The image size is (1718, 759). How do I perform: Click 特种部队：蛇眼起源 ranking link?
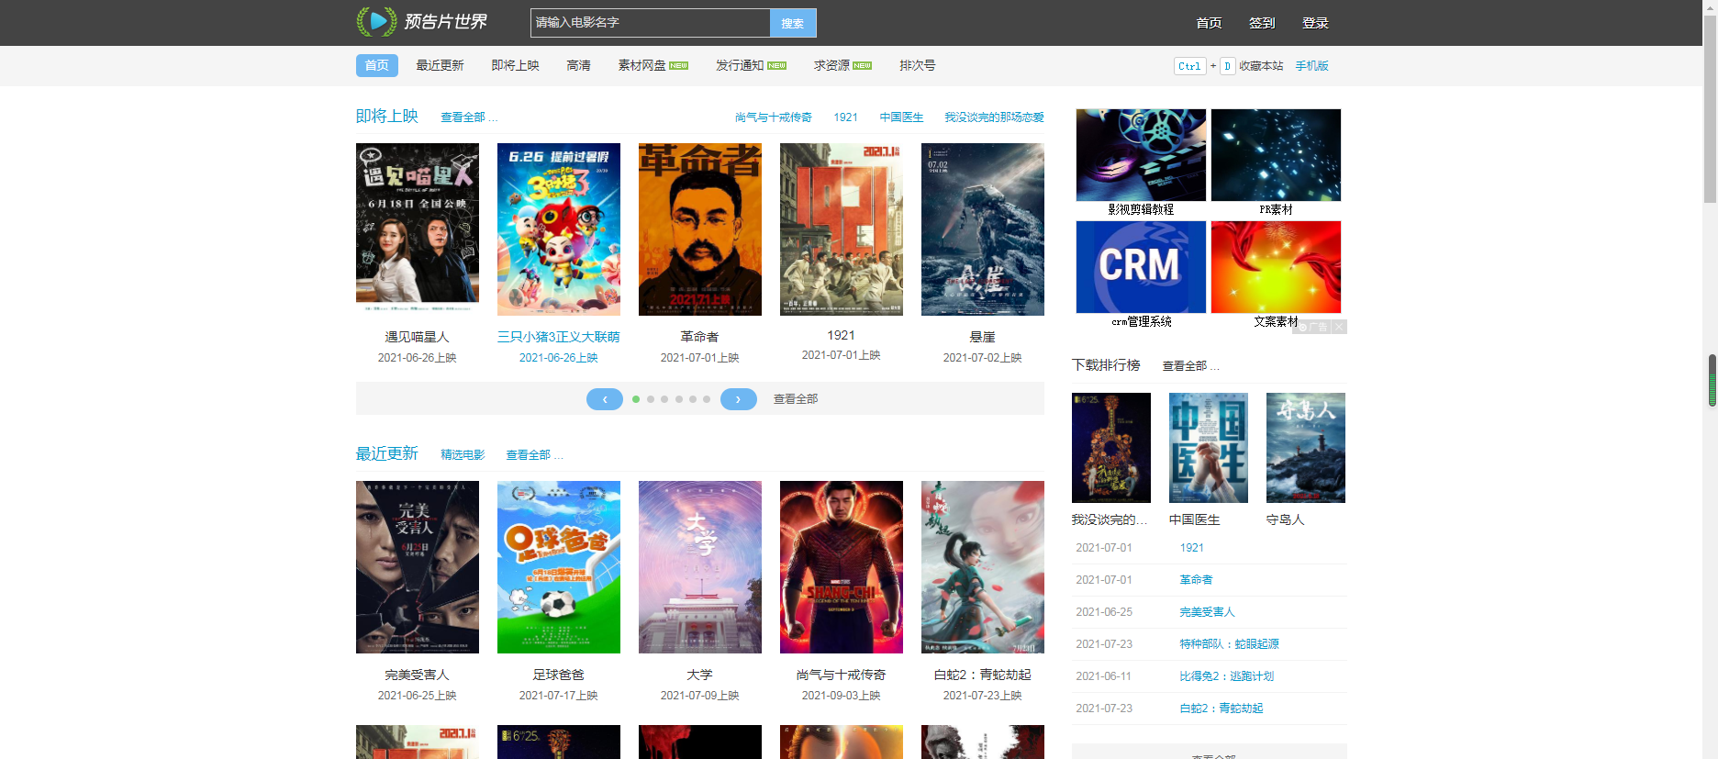pos(1229,644)
